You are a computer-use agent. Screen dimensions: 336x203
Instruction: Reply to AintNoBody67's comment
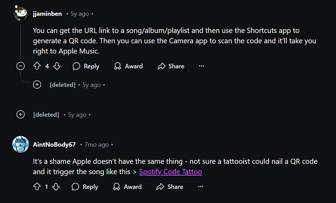click(85, 187)
